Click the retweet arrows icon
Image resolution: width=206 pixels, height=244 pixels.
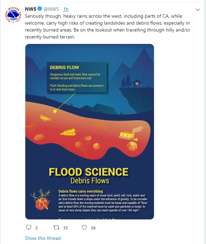(x=57, y=227)
